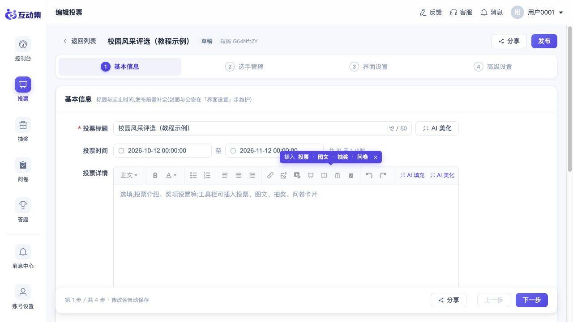
Task: Click AI 填充 in the editor toolbar
Action: click(x=412, y=175)
